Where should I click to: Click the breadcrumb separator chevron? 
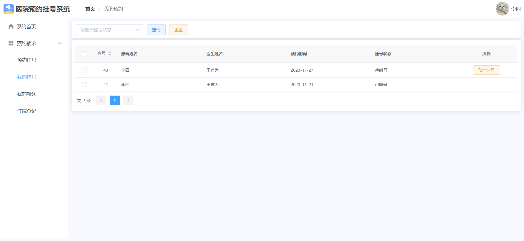pyautogui.click(x=99, y=9)
